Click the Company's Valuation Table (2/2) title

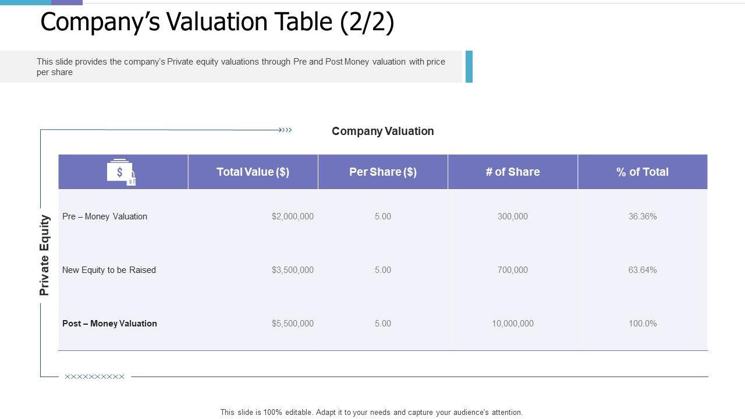[x=217, y=23]
